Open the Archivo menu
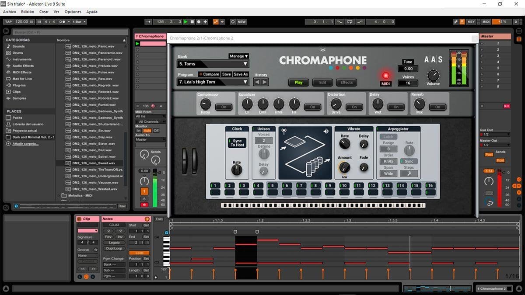525x295 pixels. click(10, 12)
